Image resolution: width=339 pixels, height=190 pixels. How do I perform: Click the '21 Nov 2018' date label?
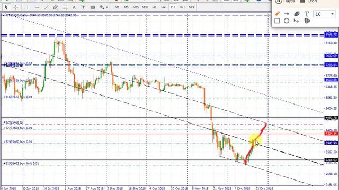click(x=222, y=188)
